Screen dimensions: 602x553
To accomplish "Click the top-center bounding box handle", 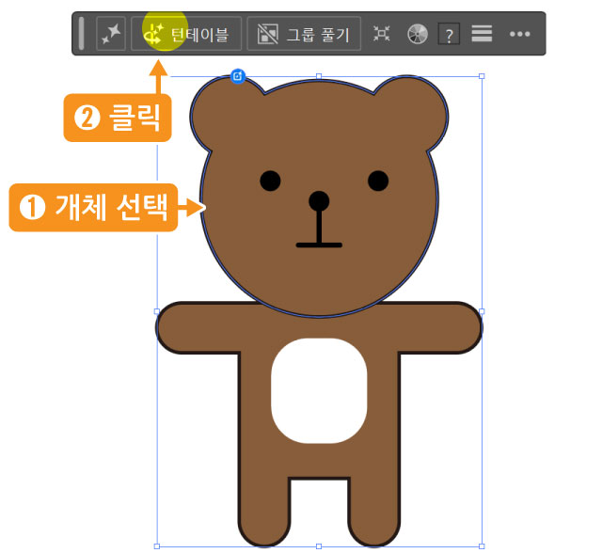I will [x=319, y=76].
